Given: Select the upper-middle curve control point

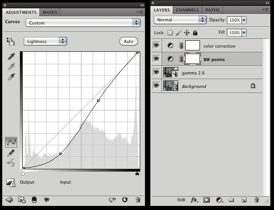Looking at the screenshot, I should pos(99,101).
